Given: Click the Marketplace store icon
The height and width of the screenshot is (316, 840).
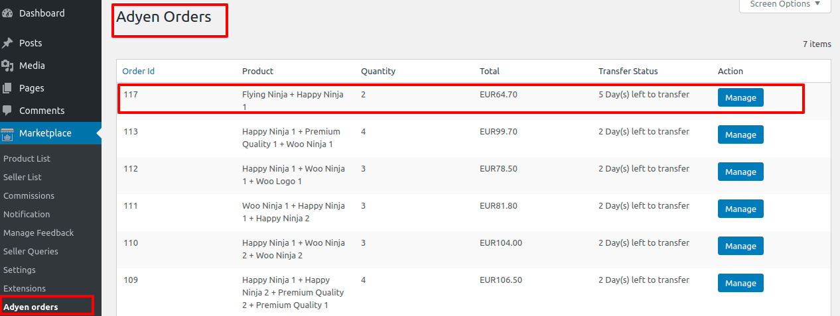Looking at the screenshot, I should (x=7, y=134).
